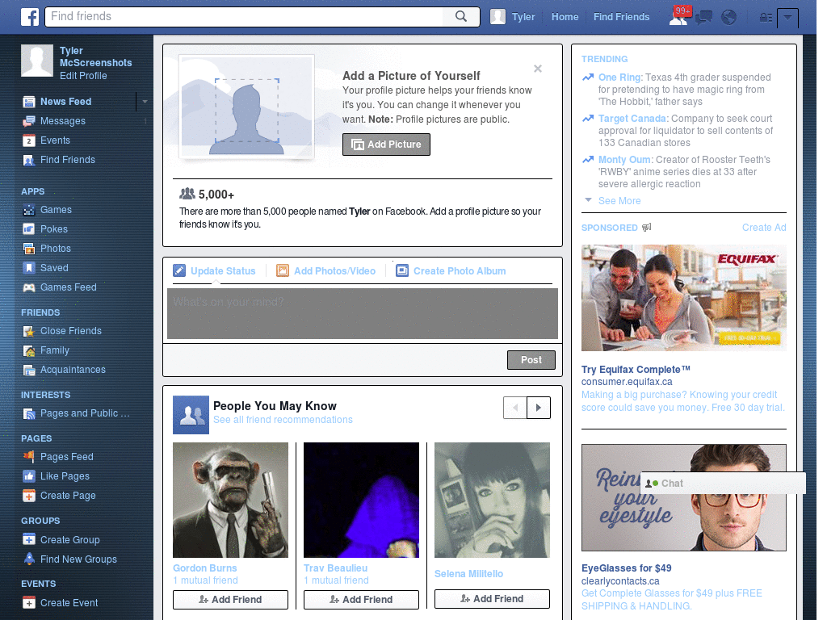This screenshot has height=620, width=827.
Task: Open Trav Beaulieu profile link
Action: click(x=335, y=568)
